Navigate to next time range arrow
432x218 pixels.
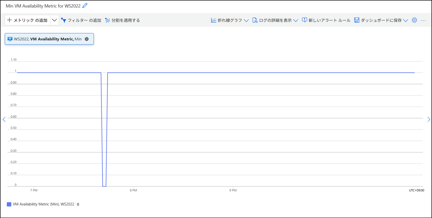(x=429, y=119)
